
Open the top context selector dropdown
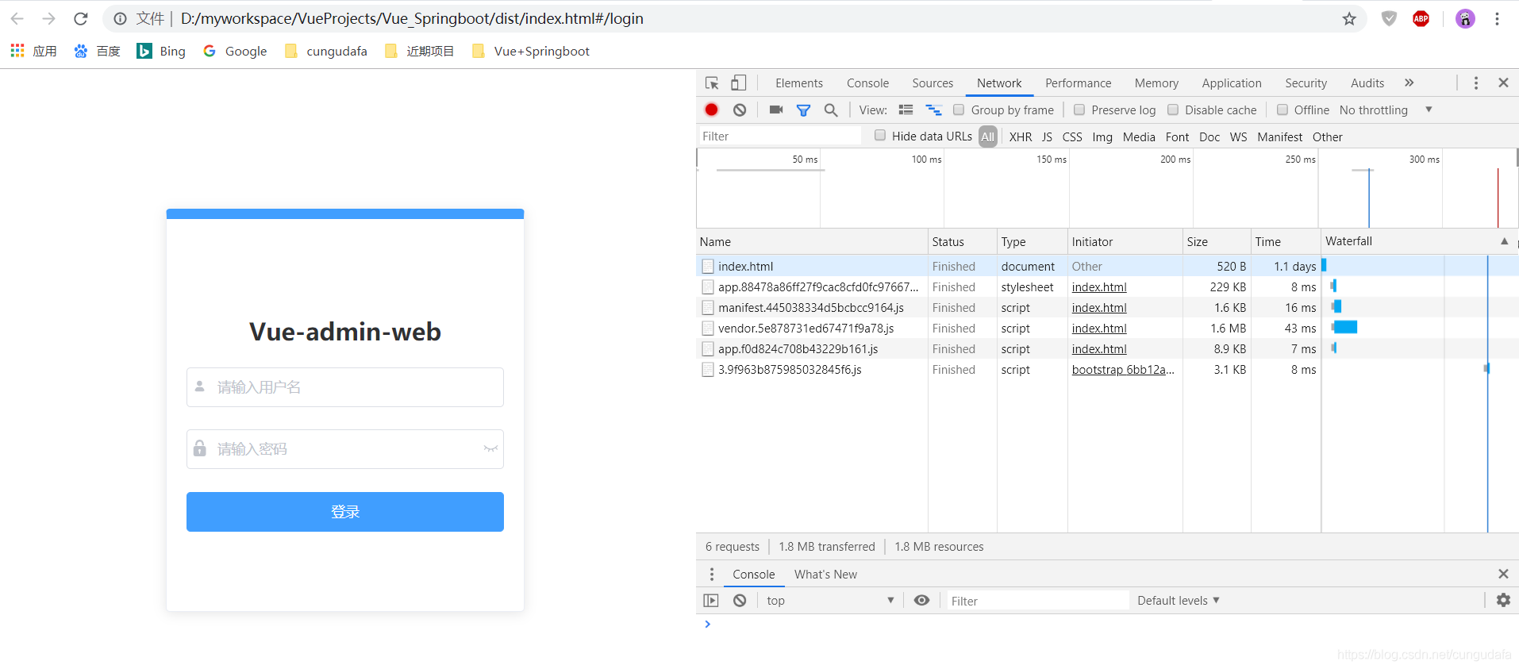[x=830, y=601]
